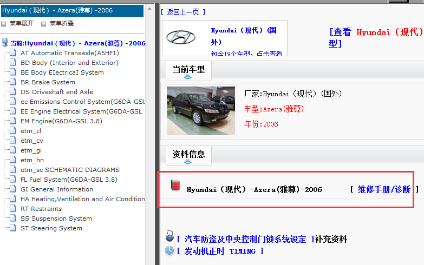
Task: Click the page icon beside EE Engine Electrical System
Action: click(x=12, y=111)
